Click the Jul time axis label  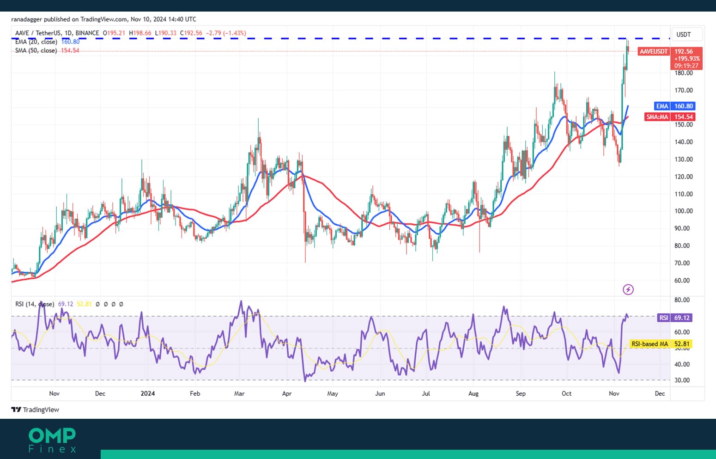pos(426,394)
